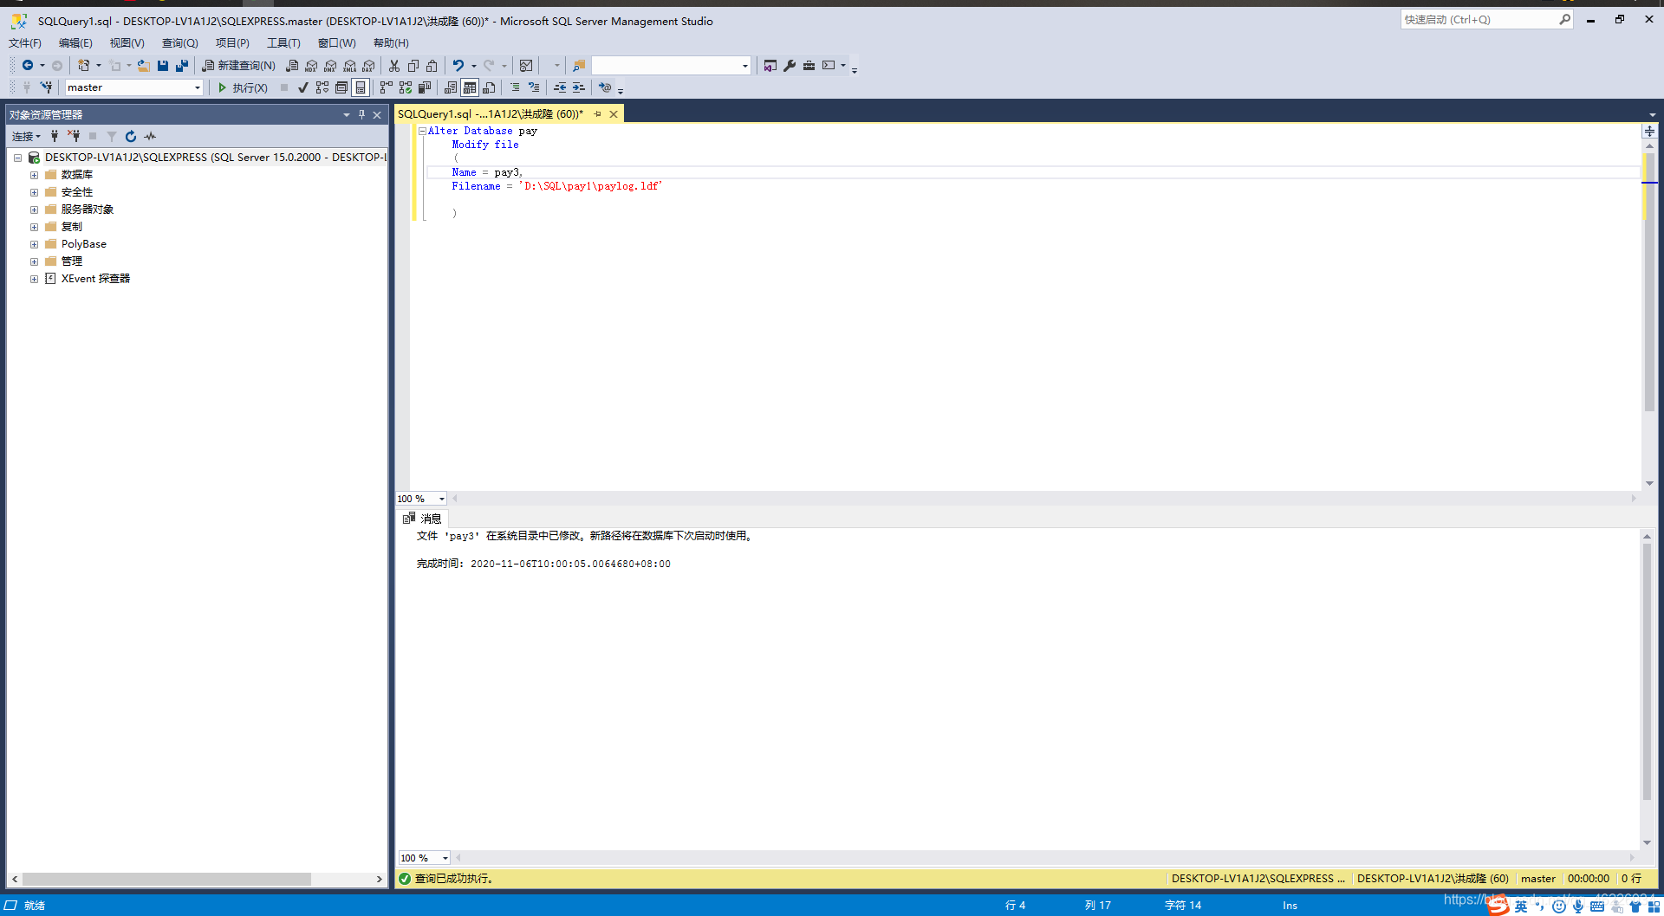Expand the 安全性 folder
1664x916 pixels.
coord(34,192)
